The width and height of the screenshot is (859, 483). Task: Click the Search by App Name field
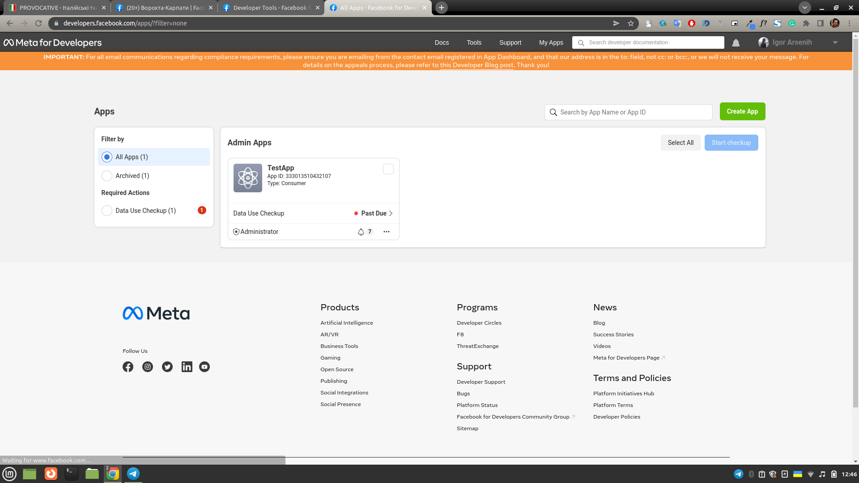(628, 112)
